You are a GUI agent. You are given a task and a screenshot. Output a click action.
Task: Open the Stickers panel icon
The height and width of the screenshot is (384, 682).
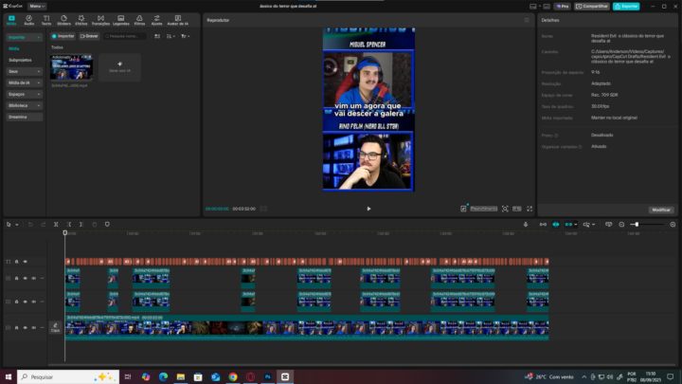click(x=63, y=18)
